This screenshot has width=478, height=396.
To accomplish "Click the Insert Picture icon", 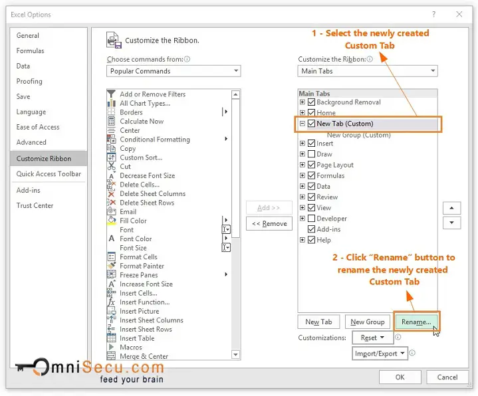I will (x=111, y=311).
